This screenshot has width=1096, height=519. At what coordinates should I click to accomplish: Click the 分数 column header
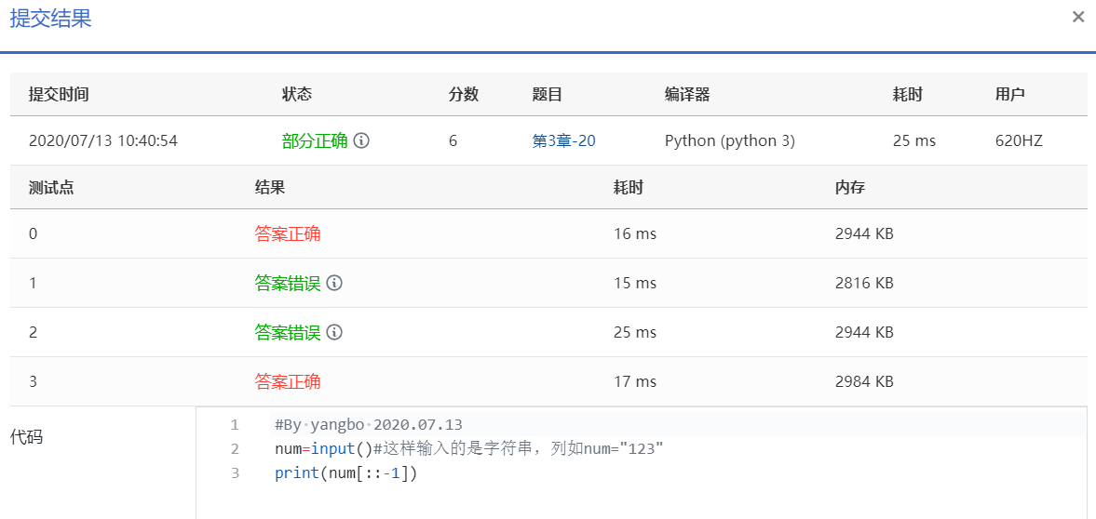(464, 94)
